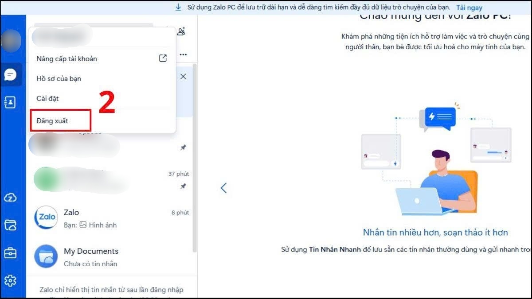Open the Cloud Z sidebar icon

10,198
